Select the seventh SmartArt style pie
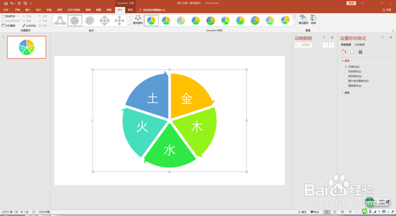396x216 pixels. (x=240, y=21)
